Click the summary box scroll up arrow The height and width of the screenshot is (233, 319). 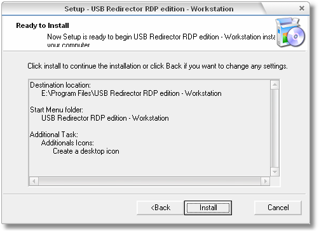tap(275, 85)
